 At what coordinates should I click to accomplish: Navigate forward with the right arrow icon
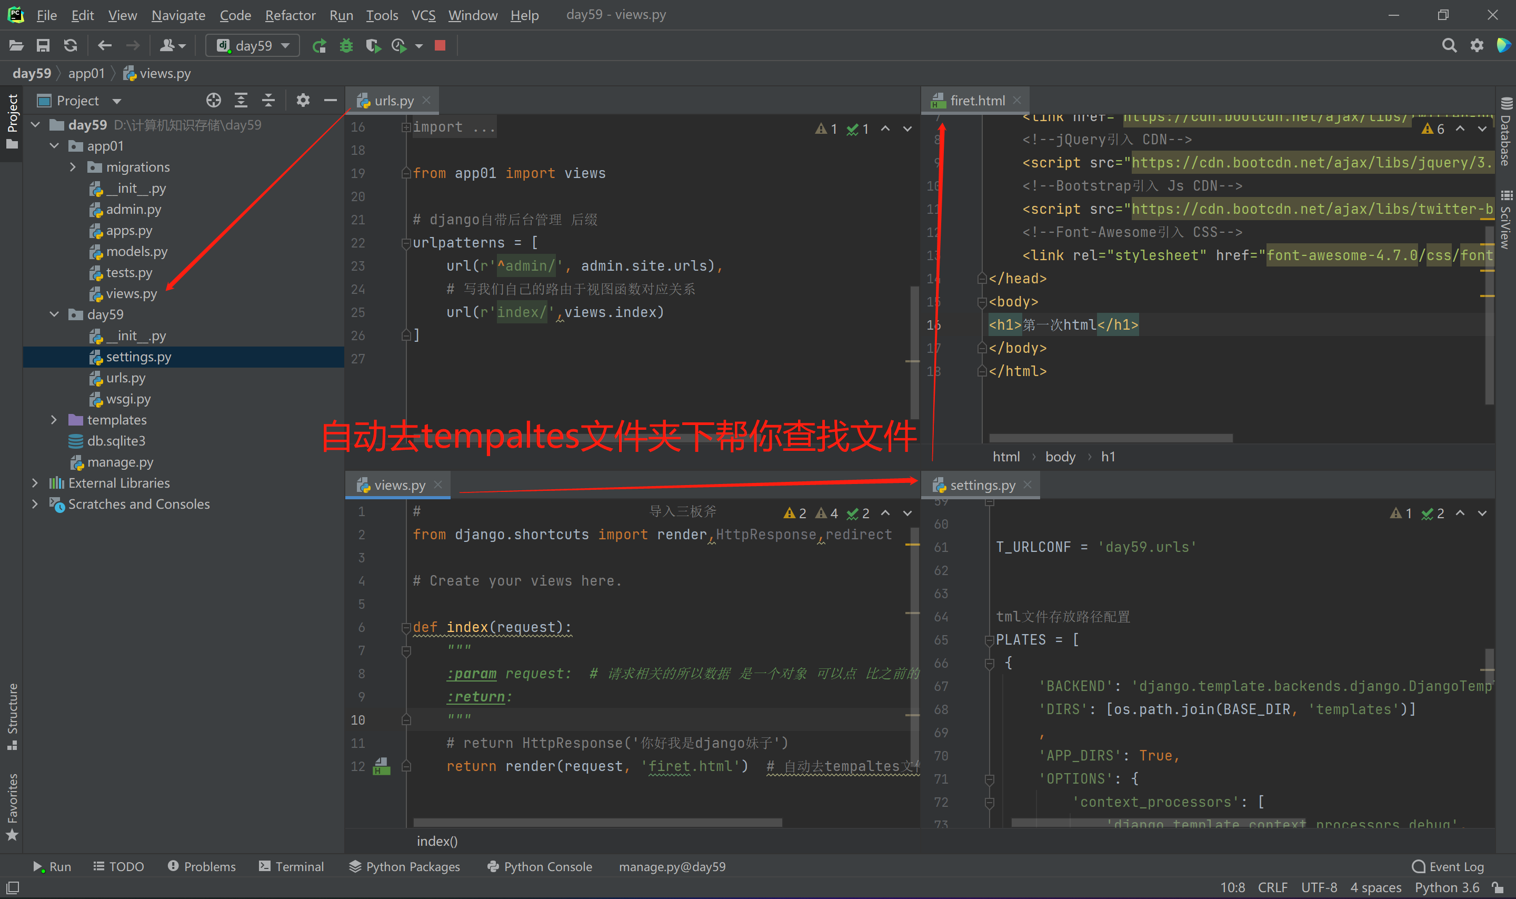(x=133, y=45)
